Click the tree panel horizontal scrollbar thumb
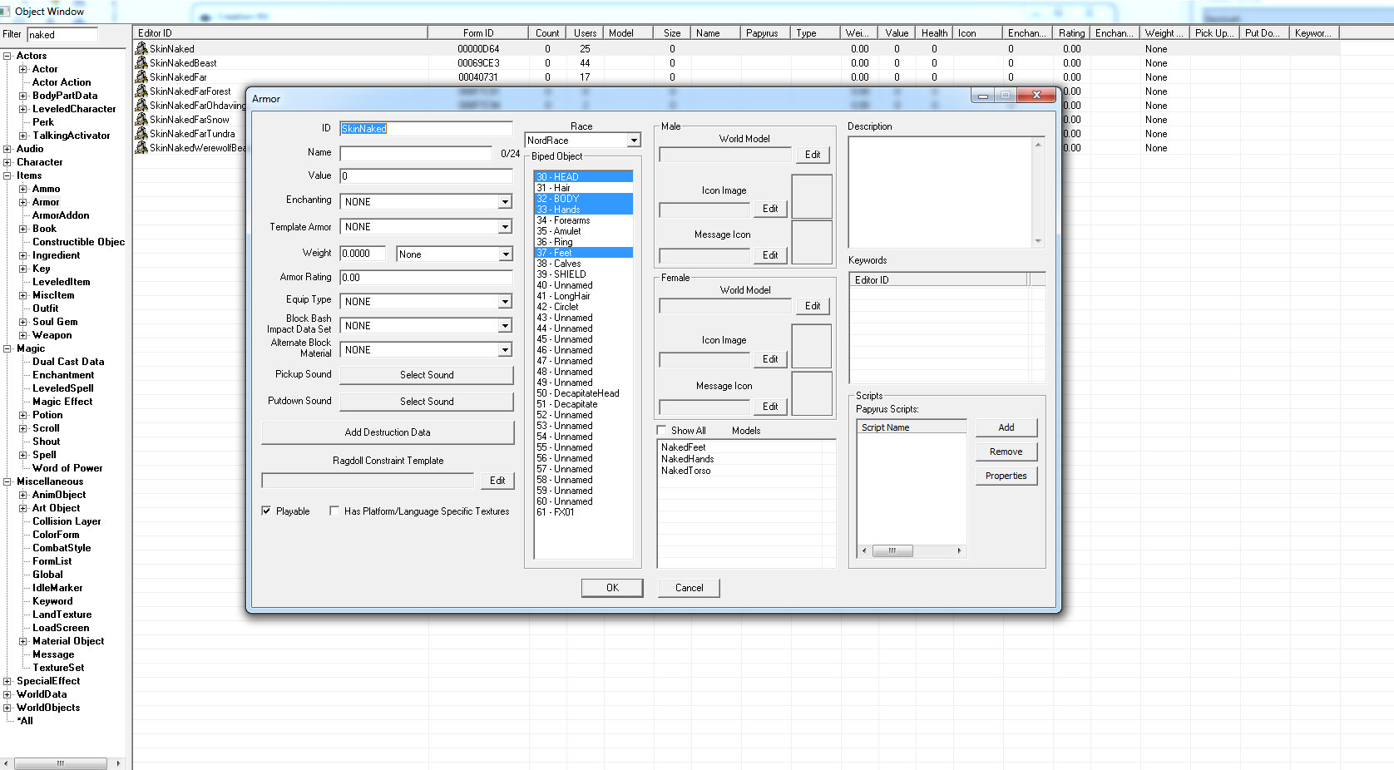 tap(61, 763)
